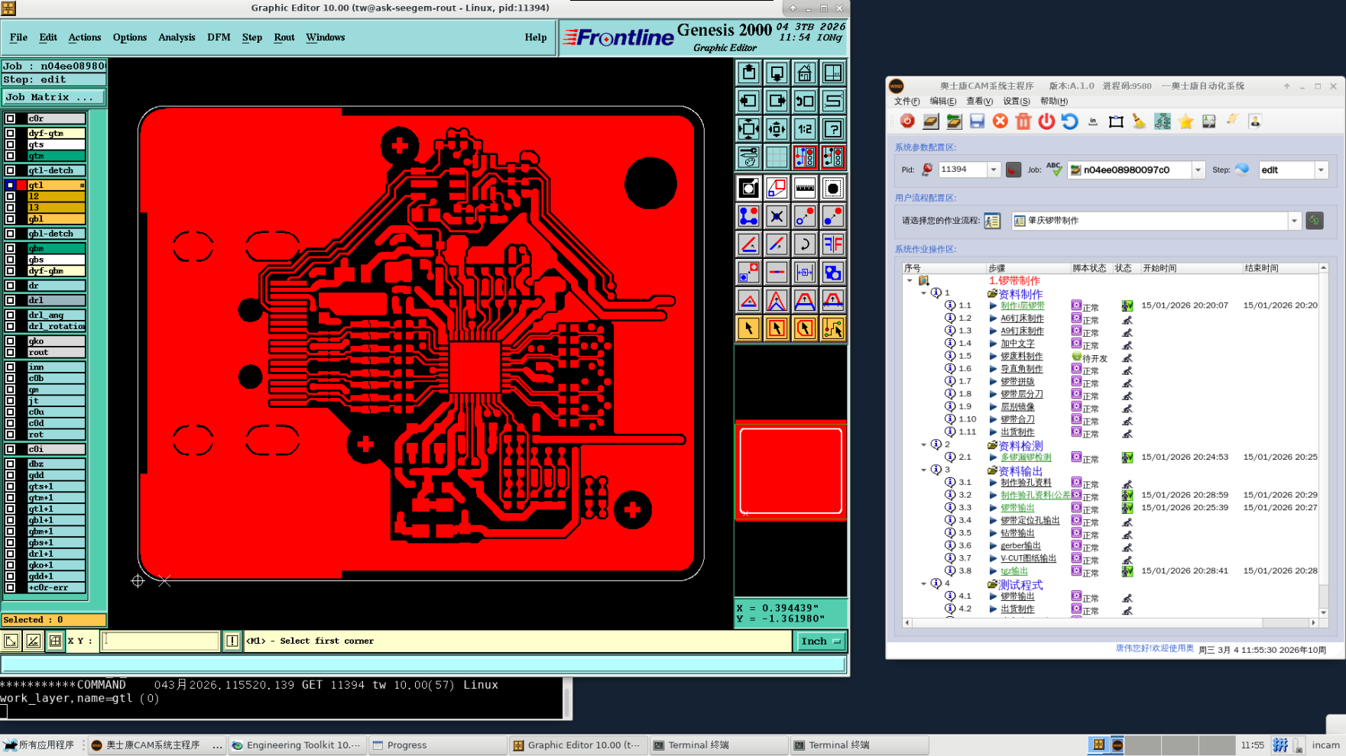Open the Step dropdown showing edit
The height and width of the screenshot is (756, 1346).
(x=1321, y=170)
